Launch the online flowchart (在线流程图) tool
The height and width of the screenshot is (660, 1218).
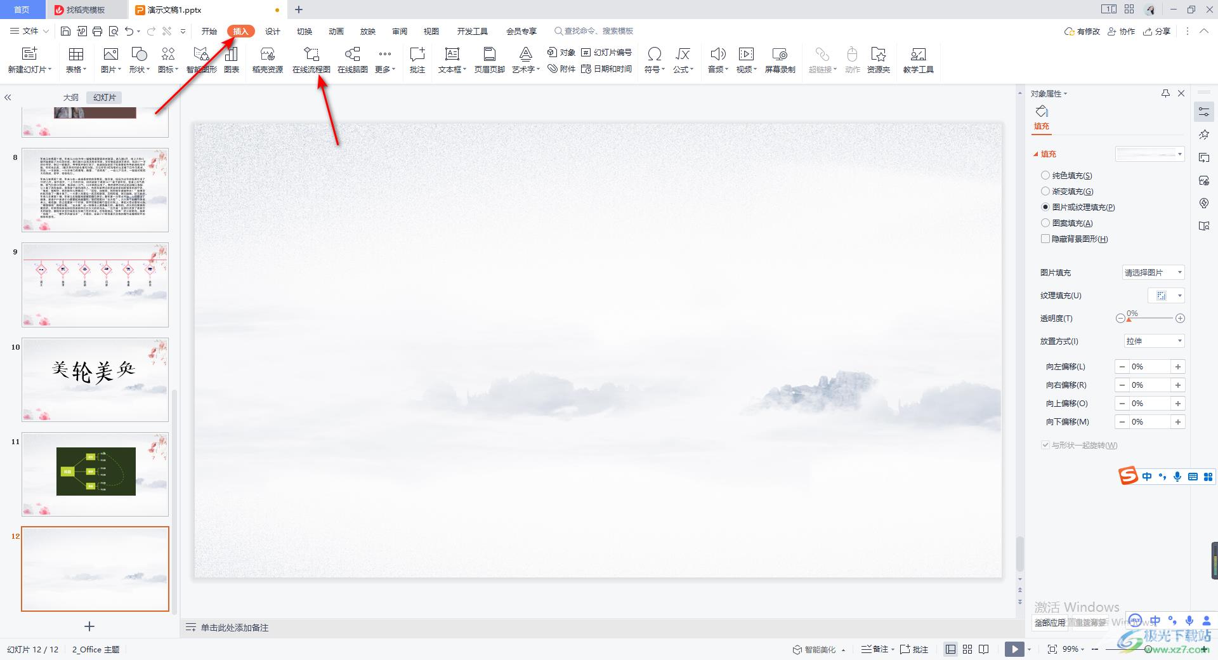[x=311, y=60]
